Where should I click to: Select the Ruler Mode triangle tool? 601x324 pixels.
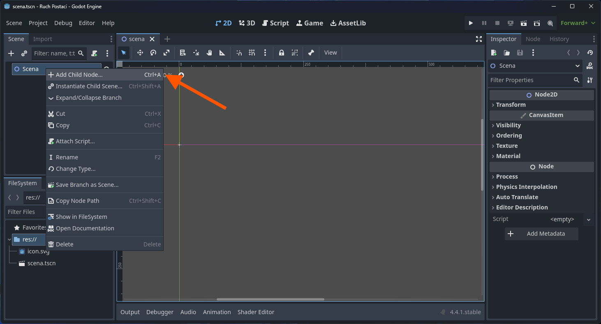[222, 53]
